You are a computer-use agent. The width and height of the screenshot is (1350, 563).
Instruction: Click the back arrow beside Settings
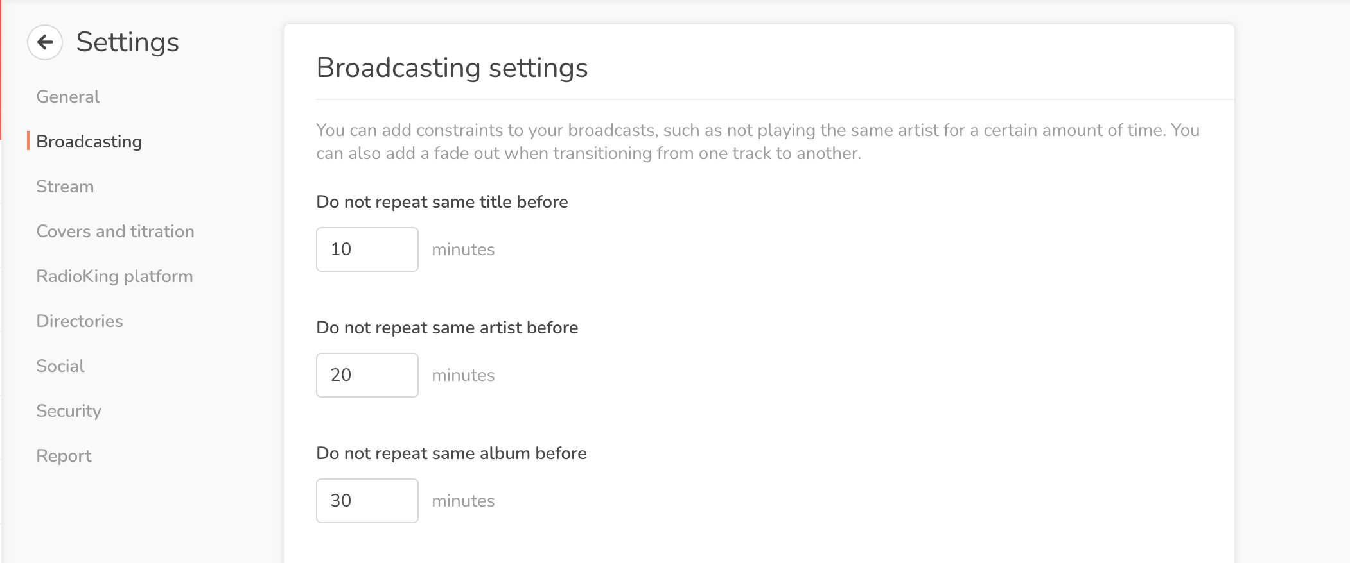45,42
